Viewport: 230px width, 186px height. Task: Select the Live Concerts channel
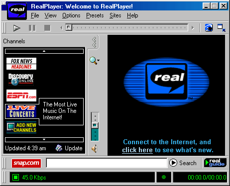[21, 111]
